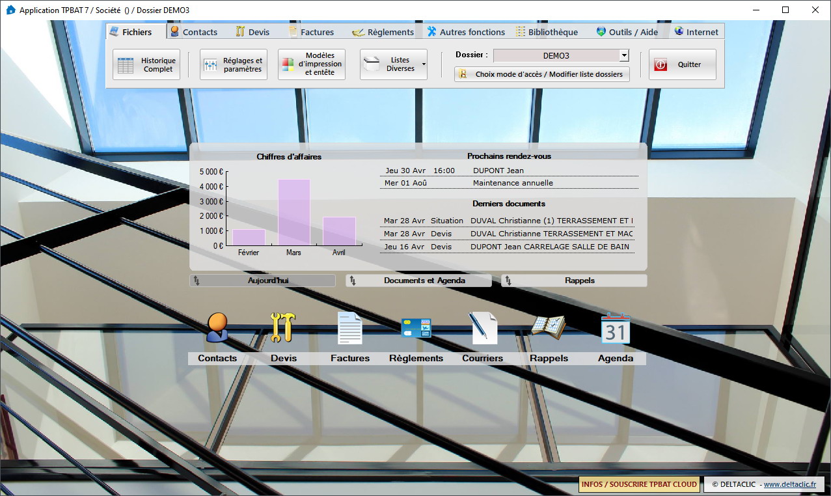Open the Contacts person icon

(x=217, y=327)
